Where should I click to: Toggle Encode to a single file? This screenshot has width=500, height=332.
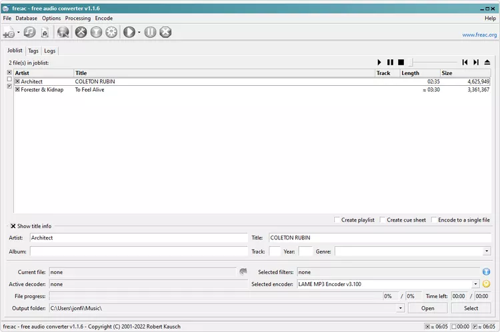pyautogui.click(x=435, y=220)
